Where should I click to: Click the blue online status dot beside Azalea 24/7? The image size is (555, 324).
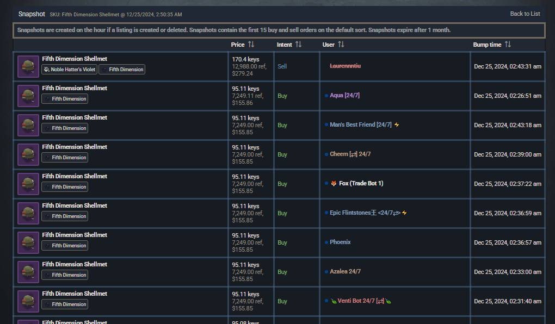pos(326,272)
